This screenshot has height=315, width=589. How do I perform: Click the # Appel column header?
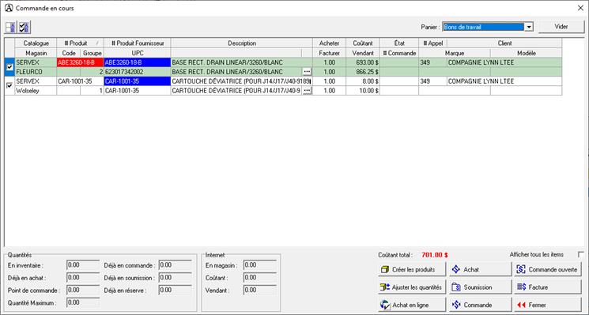pos(432,43)
